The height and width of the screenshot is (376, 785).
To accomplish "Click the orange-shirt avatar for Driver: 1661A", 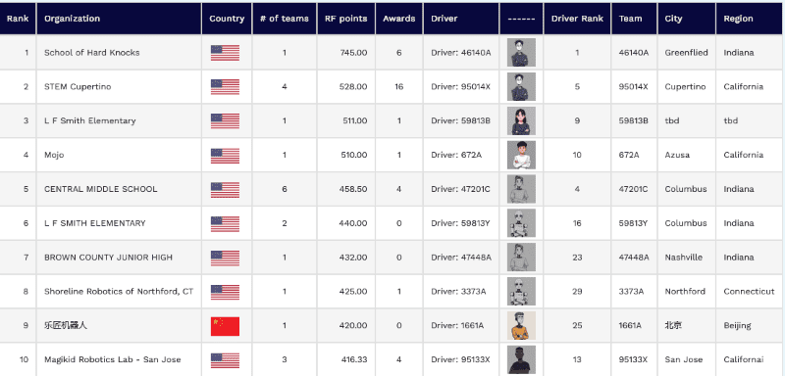I will 521,325.
